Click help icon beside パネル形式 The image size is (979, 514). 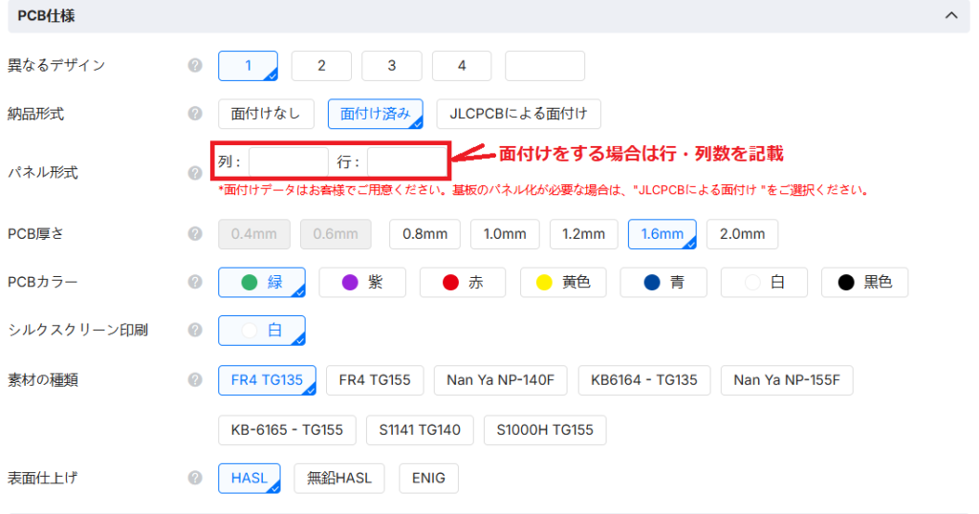coord(195,173)
